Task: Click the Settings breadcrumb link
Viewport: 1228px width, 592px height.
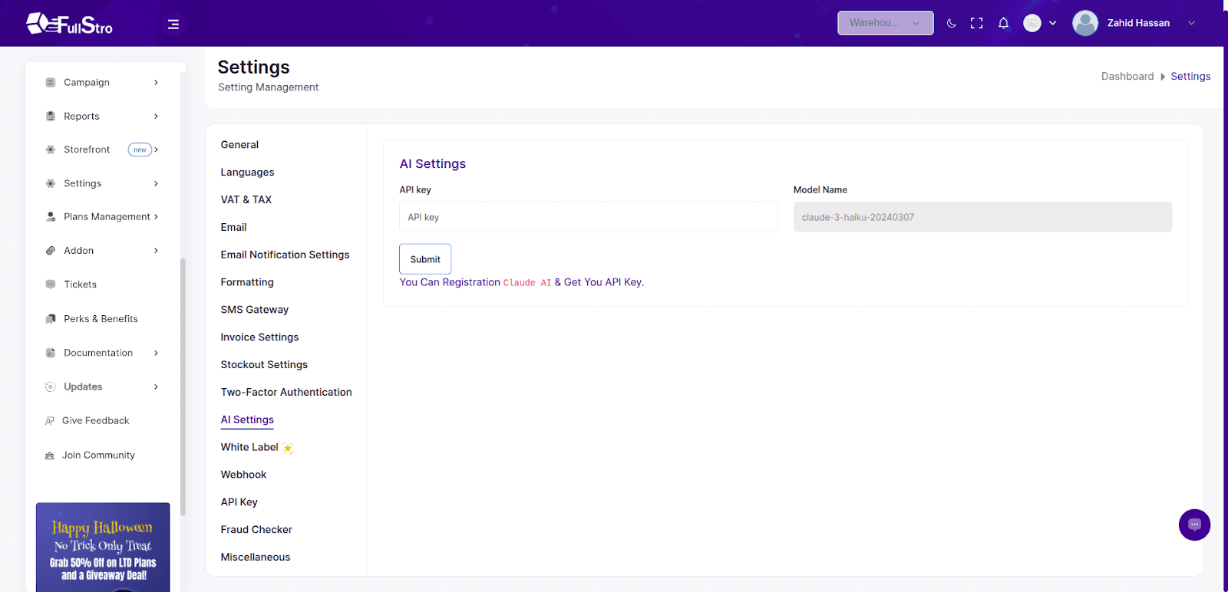Action: pos(1190,76)
